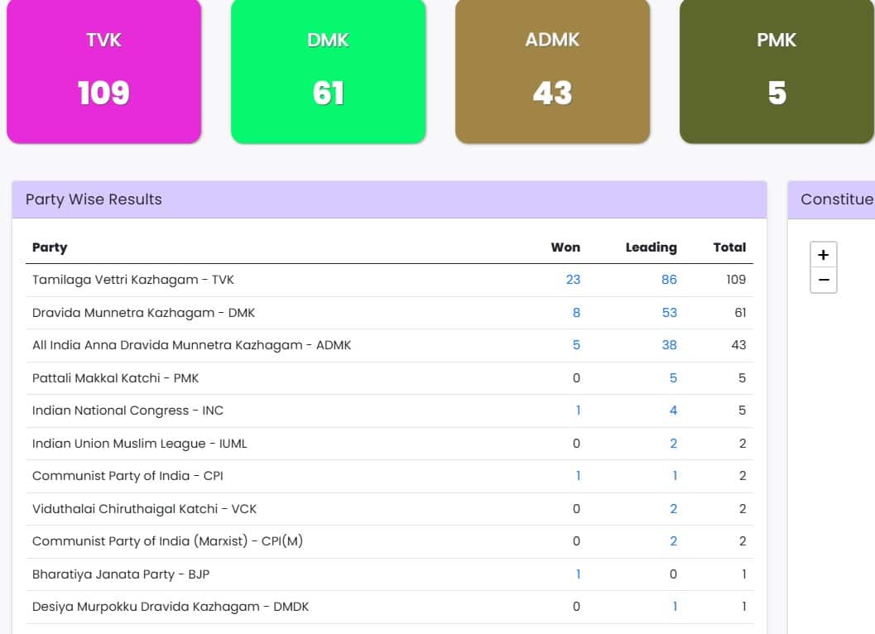Image resolution: width=875 pixels, height=634 pixels.
Task: Click the Party Wise Results panel header
Action: pos(389,199)
